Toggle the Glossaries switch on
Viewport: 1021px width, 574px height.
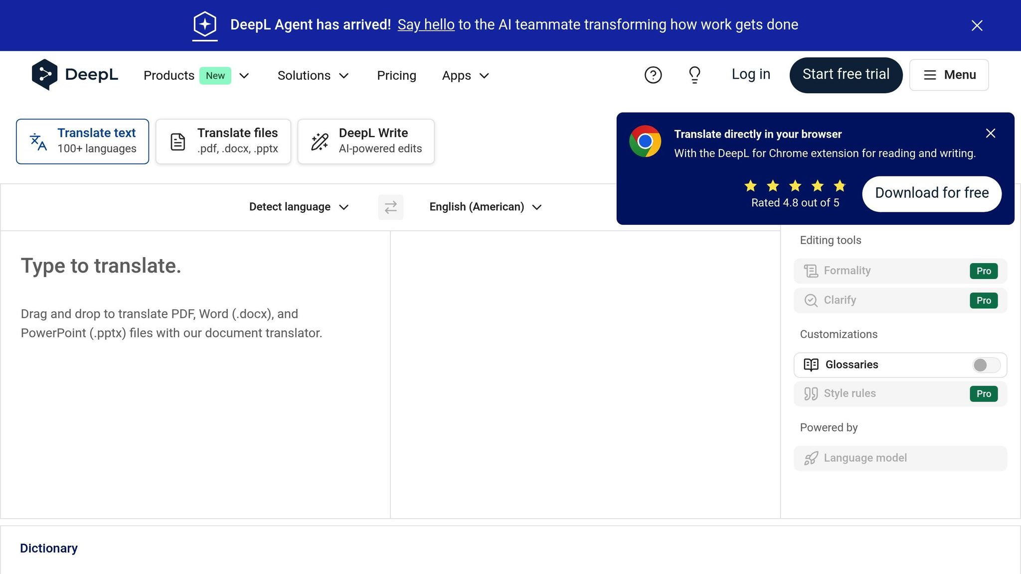tap(986, 365)
